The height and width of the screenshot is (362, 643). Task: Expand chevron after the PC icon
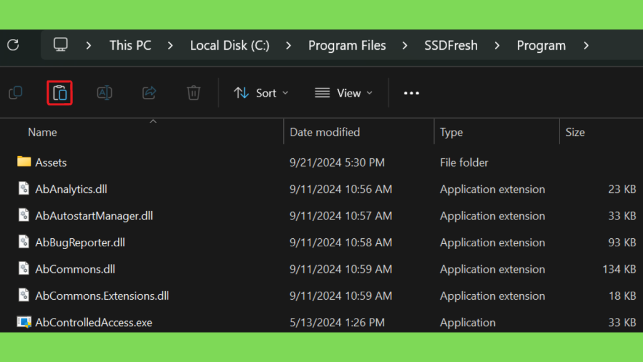(89, 45)
